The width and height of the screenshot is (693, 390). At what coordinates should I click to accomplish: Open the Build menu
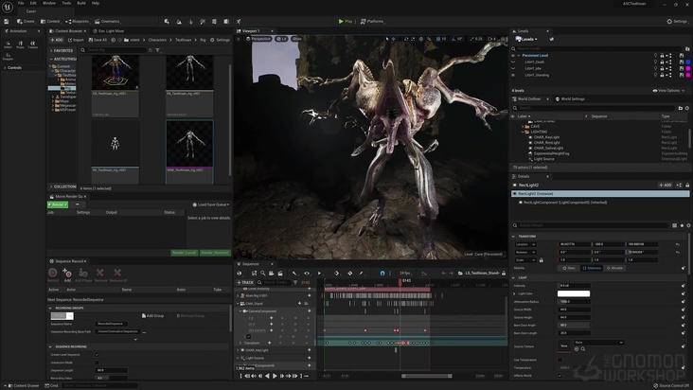(81, 3)
